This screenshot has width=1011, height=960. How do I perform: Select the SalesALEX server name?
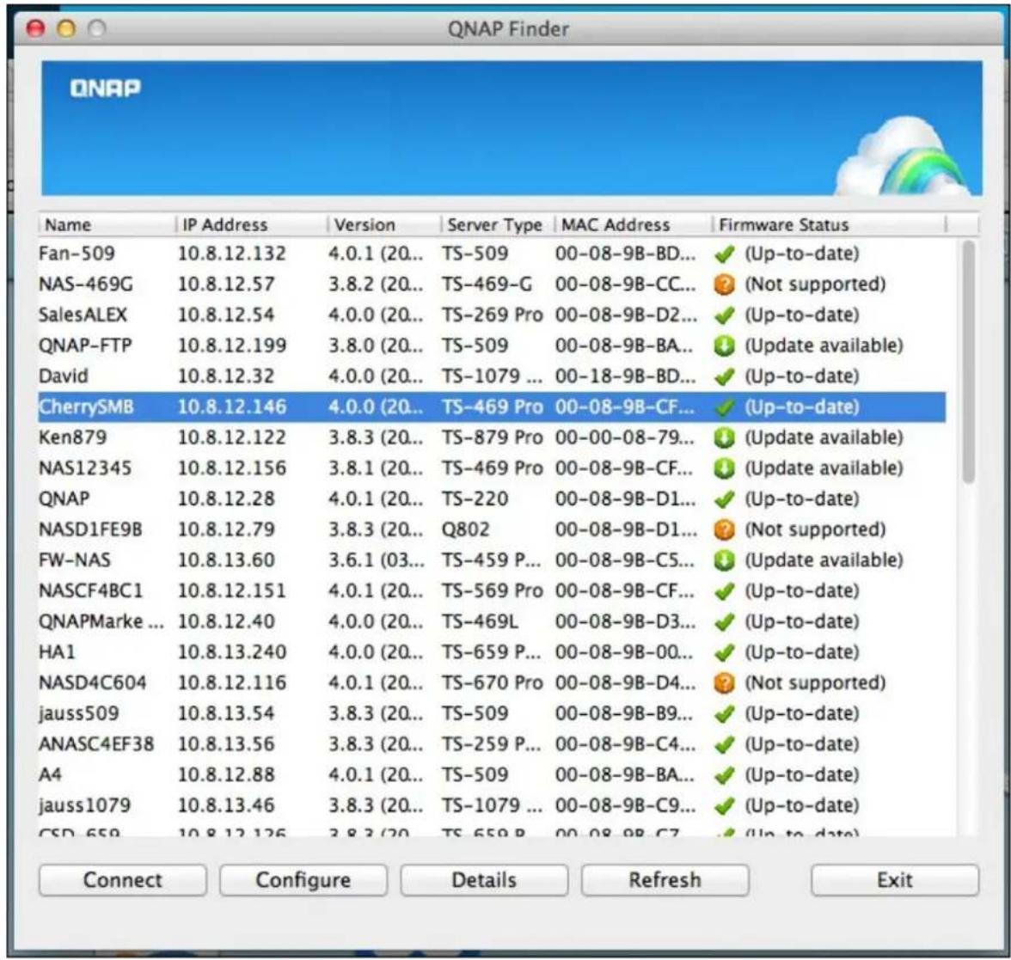[x=83, y=315]
